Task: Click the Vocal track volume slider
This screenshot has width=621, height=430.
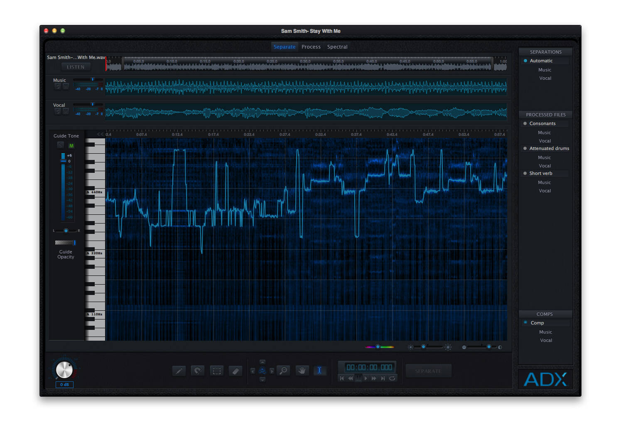Action: [x=88, y=104]
